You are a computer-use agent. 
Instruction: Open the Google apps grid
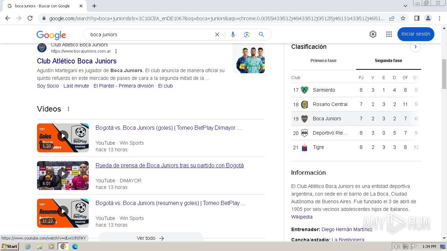pos(389,34)
